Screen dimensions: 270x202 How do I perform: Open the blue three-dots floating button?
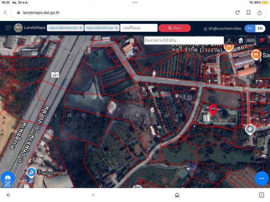pyautogui.click(x=262, y=178)
